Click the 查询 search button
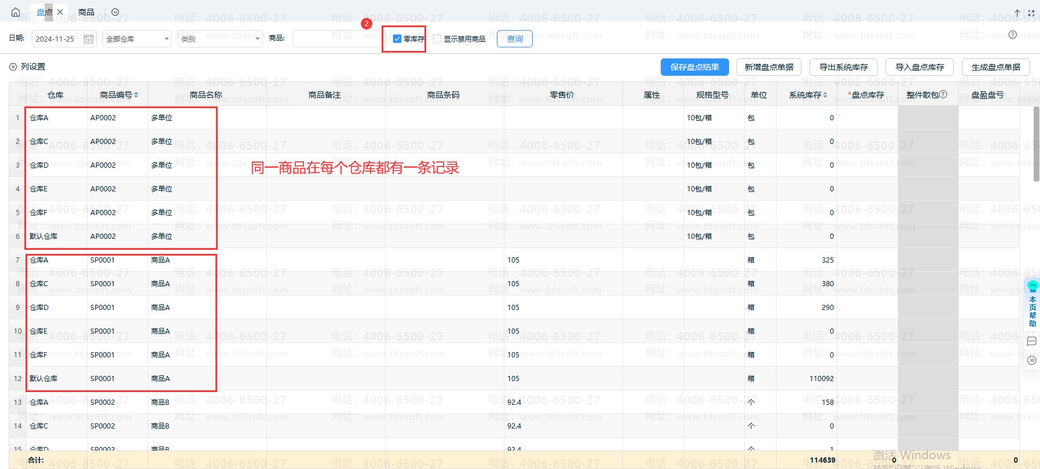1040x469 pixels. coord(514,39)
